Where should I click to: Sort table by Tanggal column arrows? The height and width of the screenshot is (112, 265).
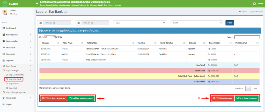(x=58, y=43)
